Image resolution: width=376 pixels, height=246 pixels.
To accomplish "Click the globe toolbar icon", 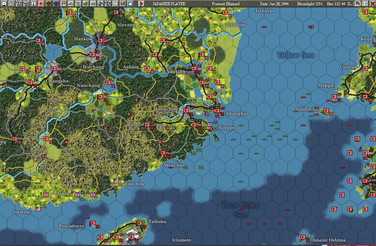I will point(100,4).
